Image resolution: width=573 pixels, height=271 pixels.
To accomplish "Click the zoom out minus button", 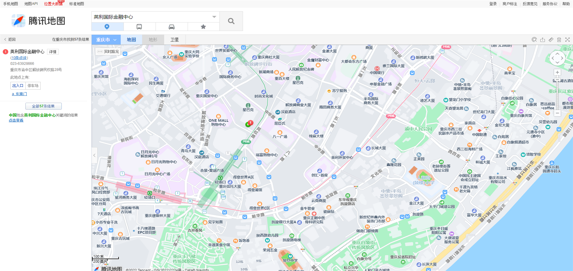I will pos(557,113).
